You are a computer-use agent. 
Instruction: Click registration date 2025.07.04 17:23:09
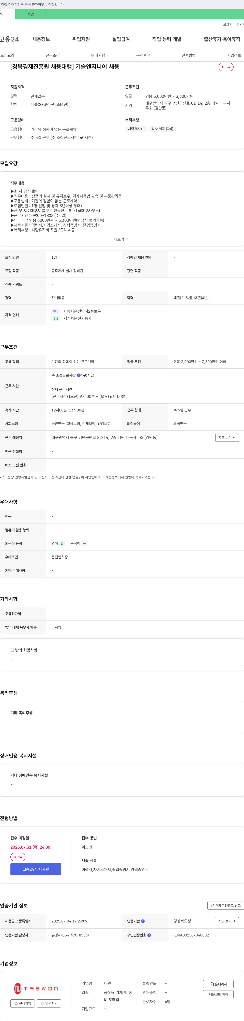(69, 921)
